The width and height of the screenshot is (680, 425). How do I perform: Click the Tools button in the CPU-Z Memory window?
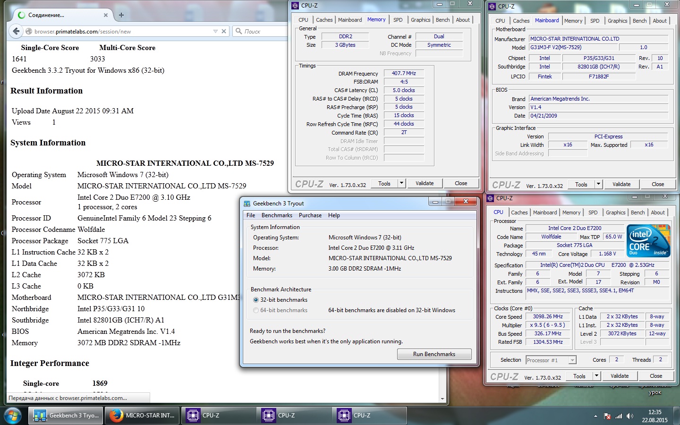384,183
